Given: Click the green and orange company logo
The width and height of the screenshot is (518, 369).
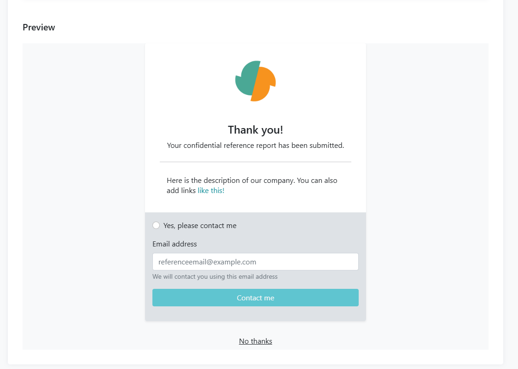Looking at the screenshot, I should [256, 81].
